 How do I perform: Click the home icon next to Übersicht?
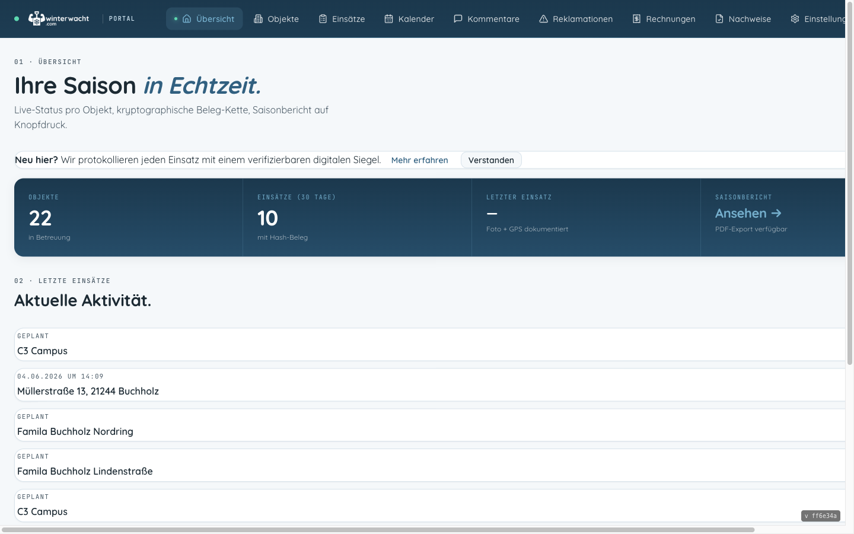coord(187,19)
